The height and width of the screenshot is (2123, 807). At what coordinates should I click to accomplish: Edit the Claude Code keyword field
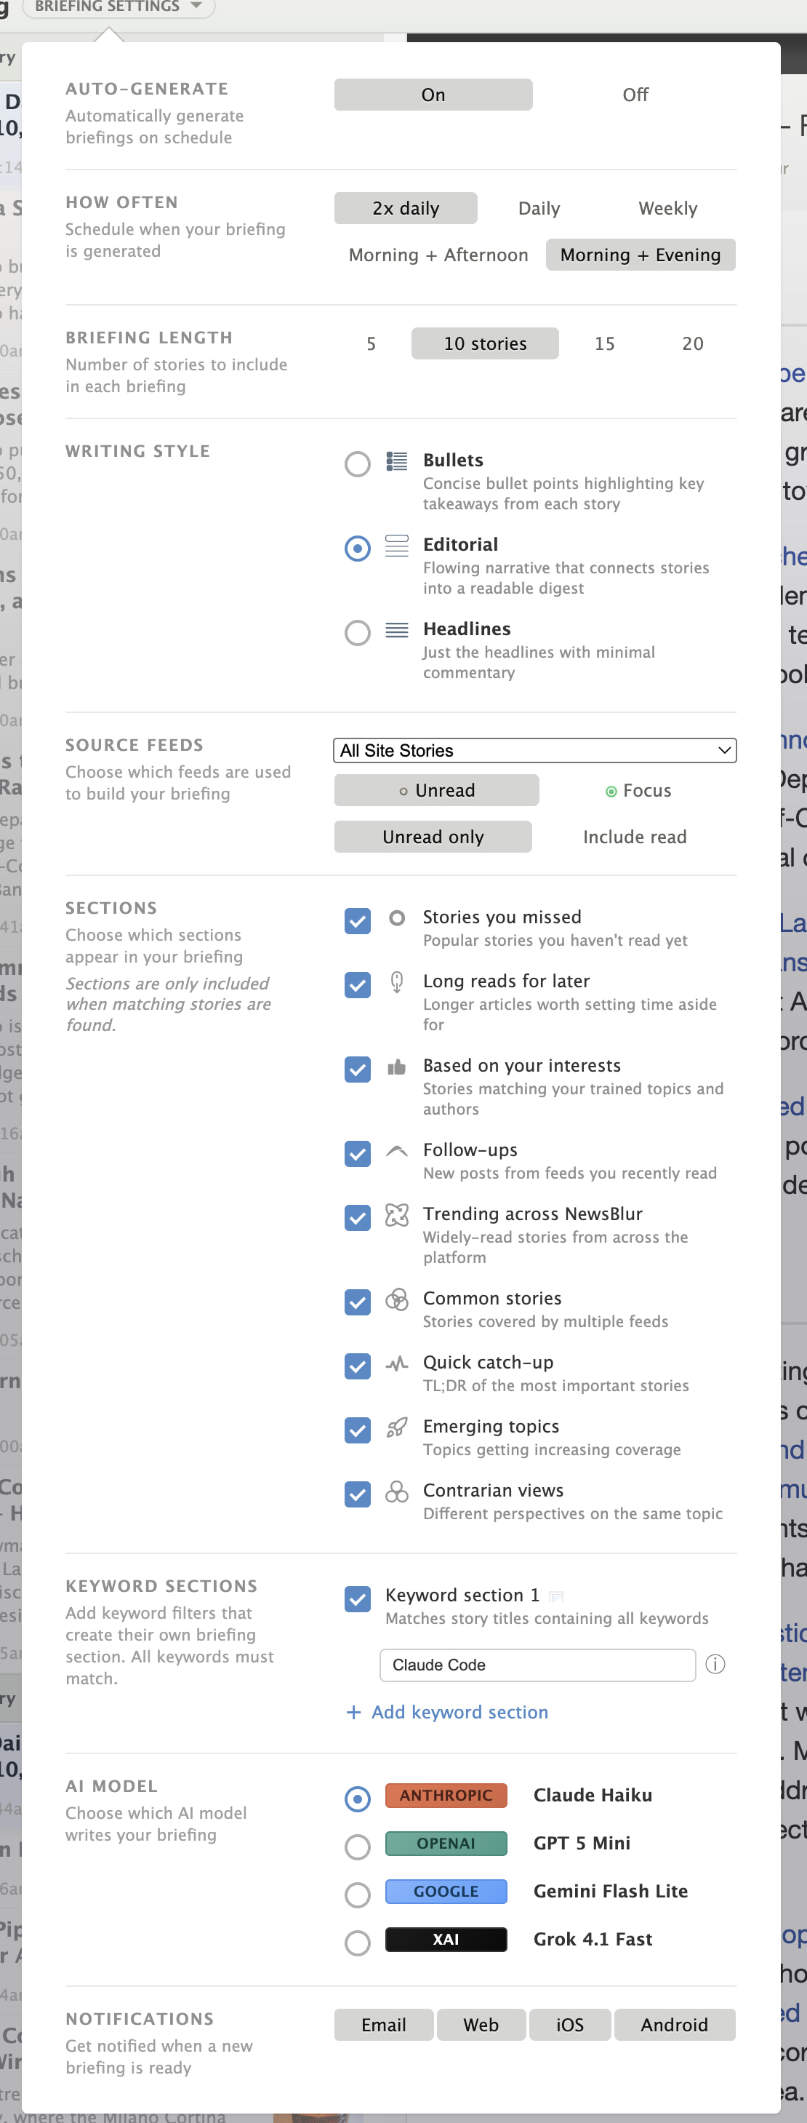[537, 1665]
